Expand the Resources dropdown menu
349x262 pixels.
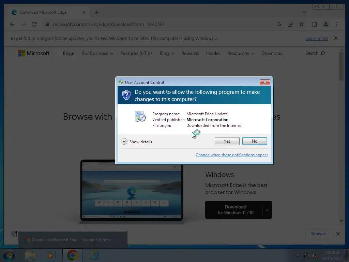241,54
